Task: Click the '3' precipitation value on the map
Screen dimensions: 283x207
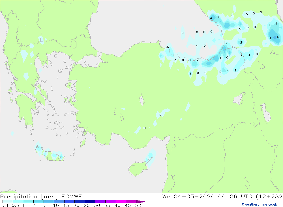Action: (211, 18)
